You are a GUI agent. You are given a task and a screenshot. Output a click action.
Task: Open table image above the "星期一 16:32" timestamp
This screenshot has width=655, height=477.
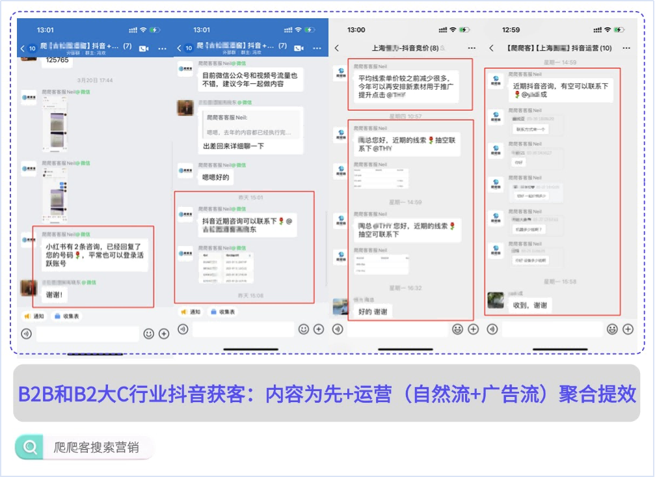381,264
